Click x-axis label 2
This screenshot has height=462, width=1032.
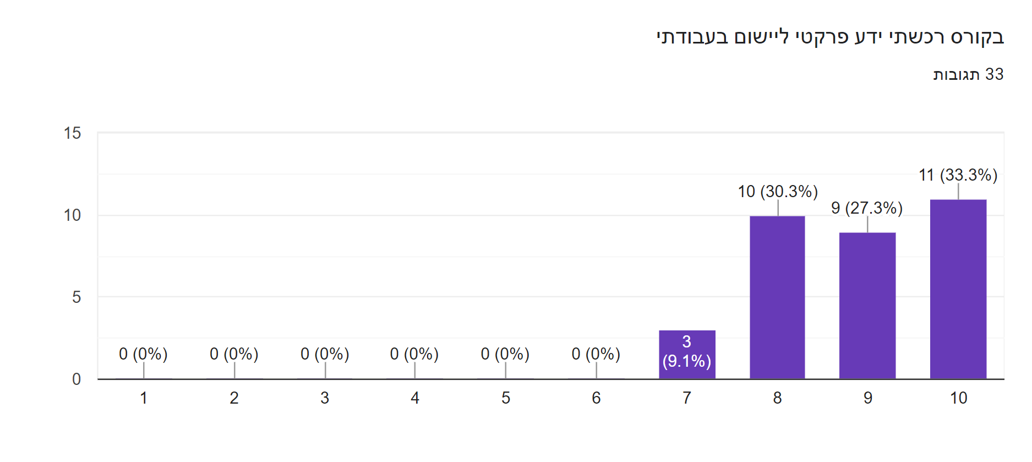coord(234,398)
